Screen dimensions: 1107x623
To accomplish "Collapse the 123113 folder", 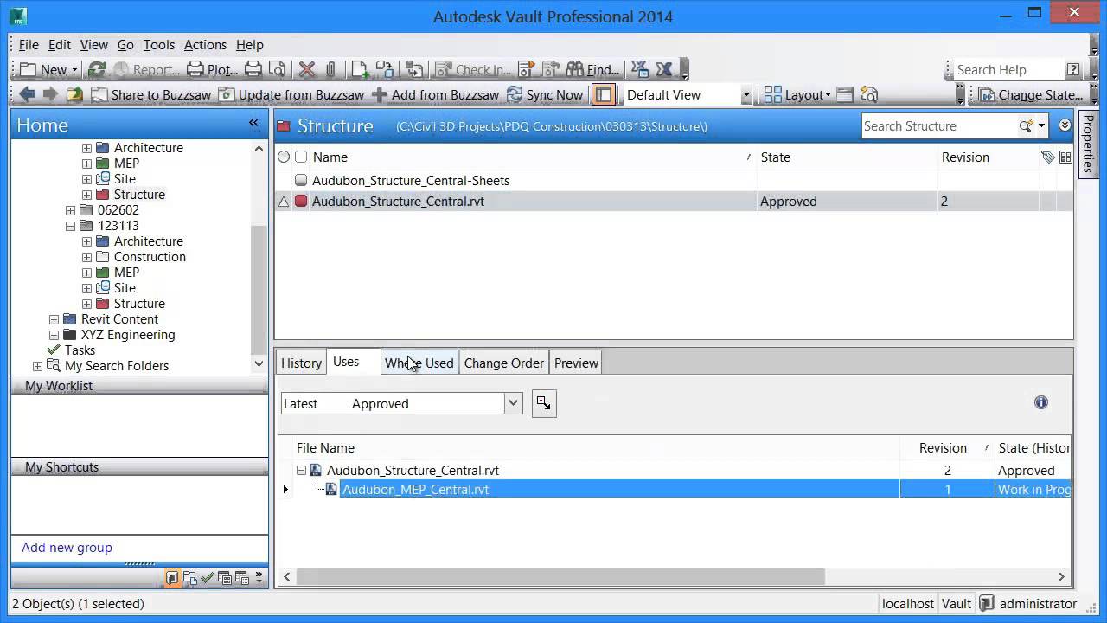I will [x=71, y=226].
